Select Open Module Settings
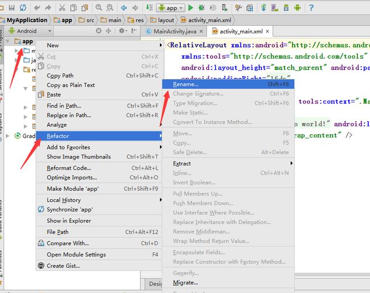The image size is (370, 293). tap(99, 254)
